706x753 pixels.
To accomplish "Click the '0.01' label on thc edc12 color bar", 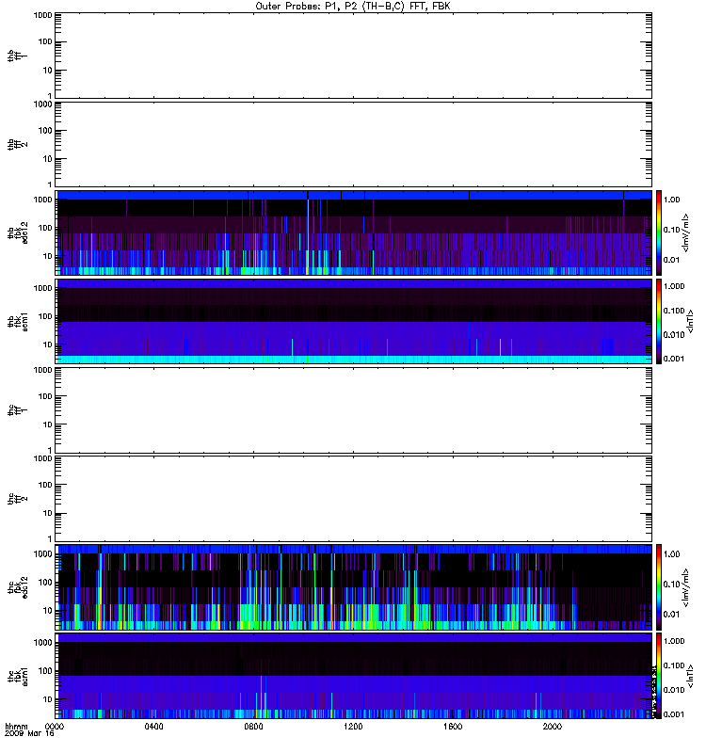I will coord(671,615).
